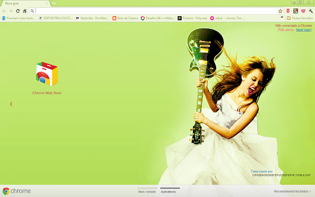Open the Desafio+04 bookmark

(157, 18)
